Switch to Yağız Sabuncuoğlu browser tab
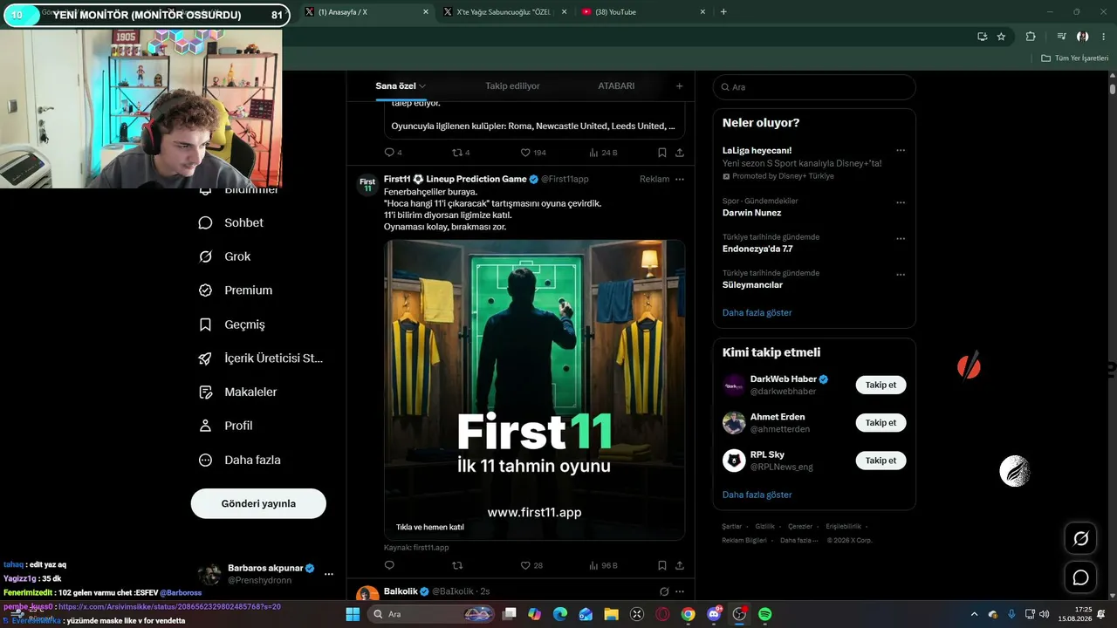The width and height of the screenshot is (1117, 628). click(504, 12)
